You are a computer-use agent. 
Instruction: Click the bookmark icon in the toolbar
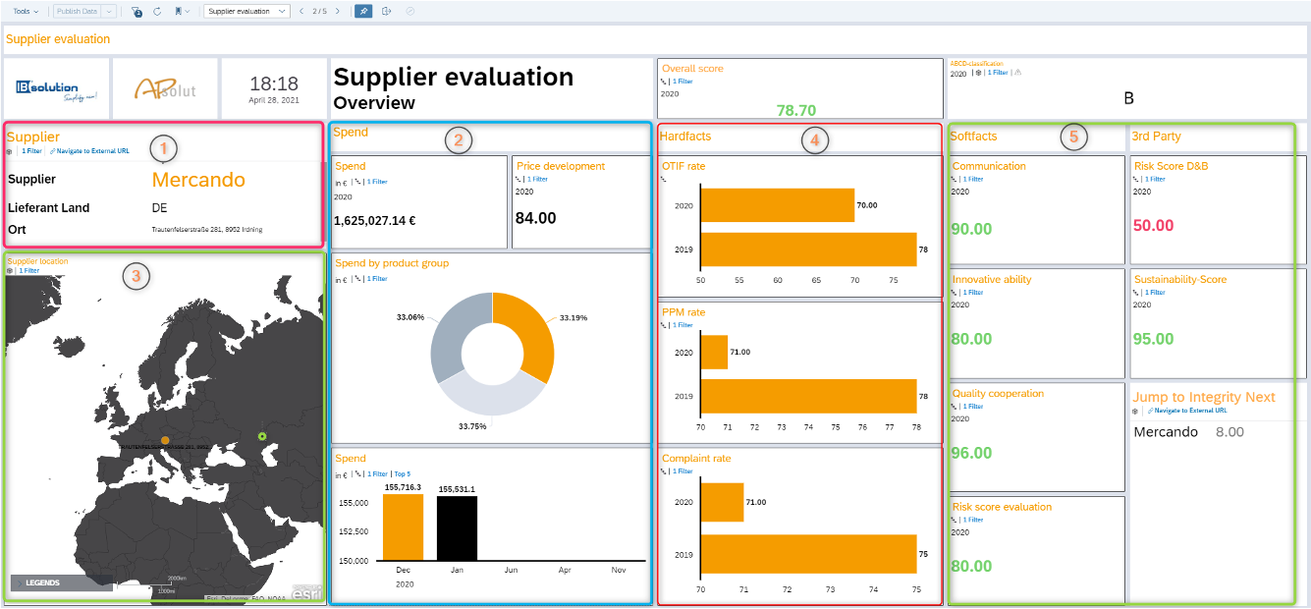coord(178,11)
